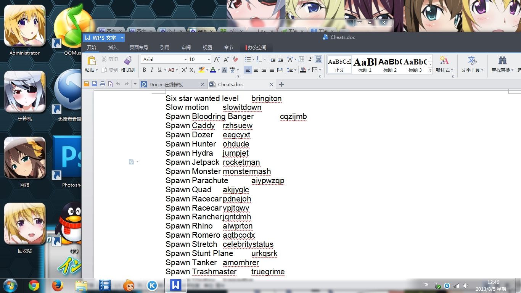The image size is (521, 293).
Task: Apply superscript formatting
Action: click(184, 70)
